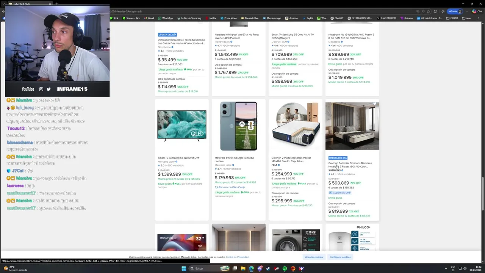Open Heladera Whirlpool Wre57ck listing title

[x=237, y=36]
